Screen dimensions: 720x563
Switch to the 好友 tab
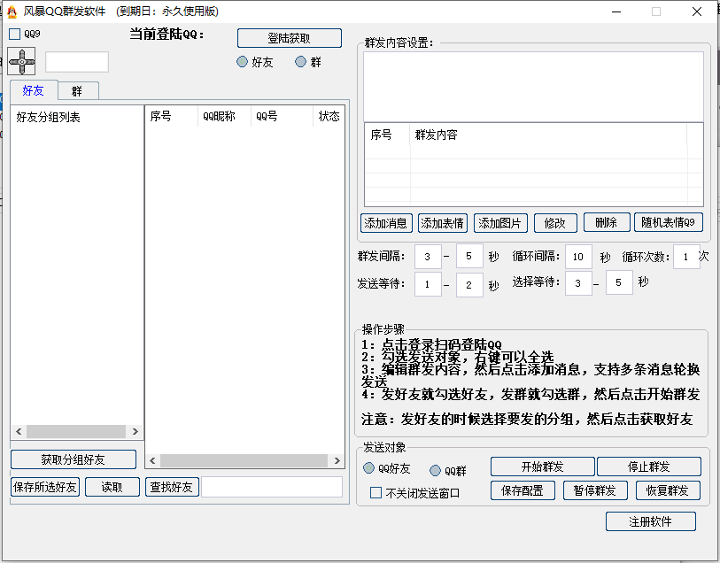tap(34, 90)
